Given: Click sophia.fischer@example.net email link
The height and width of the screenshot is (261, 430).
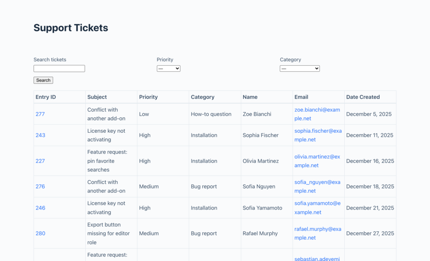Looking at the screenshot, I should 318,135.
